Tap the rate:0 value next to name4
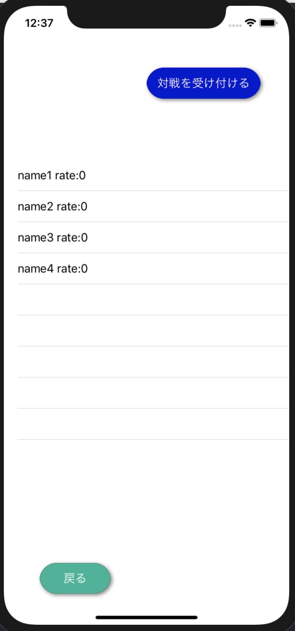 pos(73,269)
